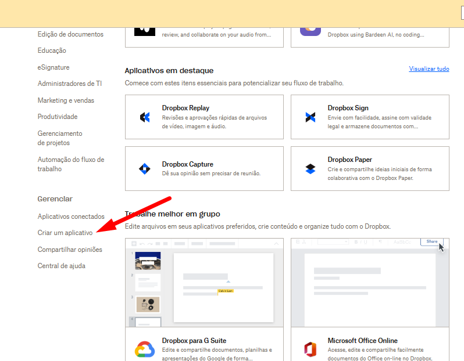Click the Aplicativos em destaque heading
464x361 pixels.
(169, 71)
